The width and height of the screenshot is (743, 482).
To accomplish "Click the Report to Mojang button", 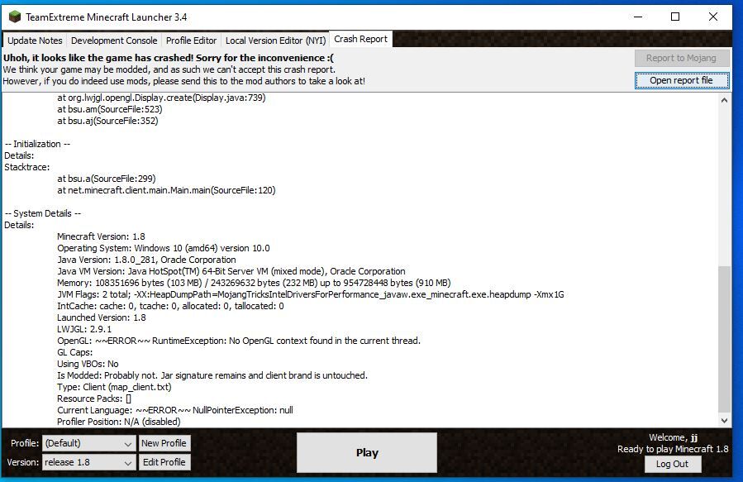I will 681,59.
